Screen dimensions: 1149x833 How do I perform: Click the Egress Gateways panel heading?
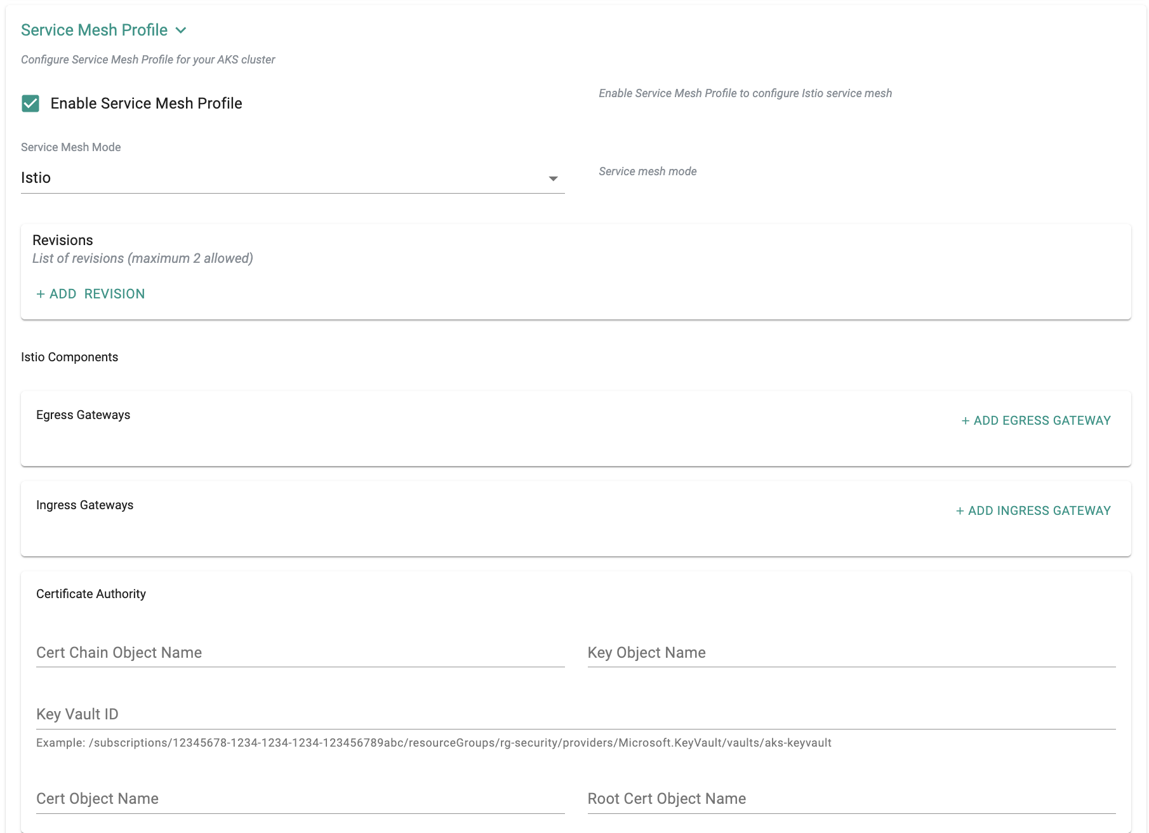83,415
